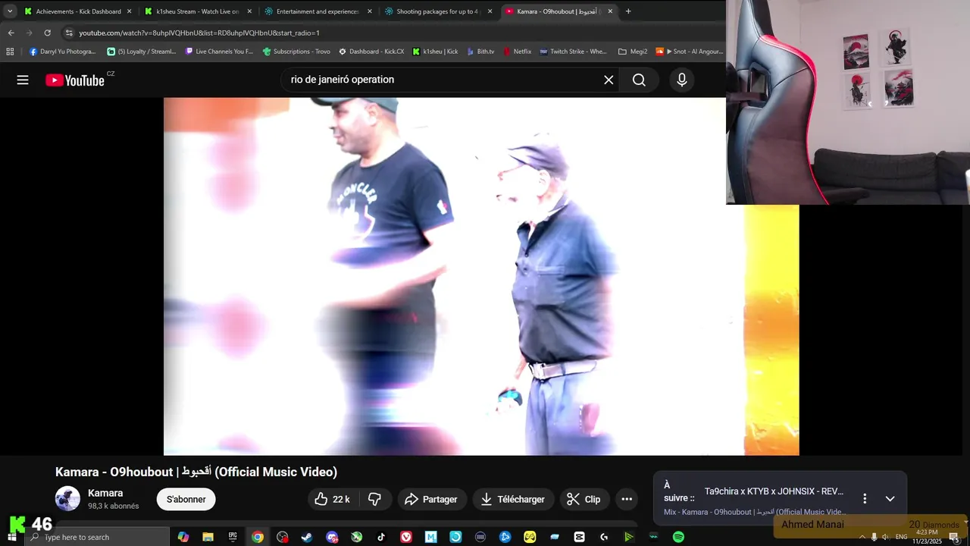Open Google Chrome from taskbar
Viewport: 970px width, 546px height.
point(258,537)
